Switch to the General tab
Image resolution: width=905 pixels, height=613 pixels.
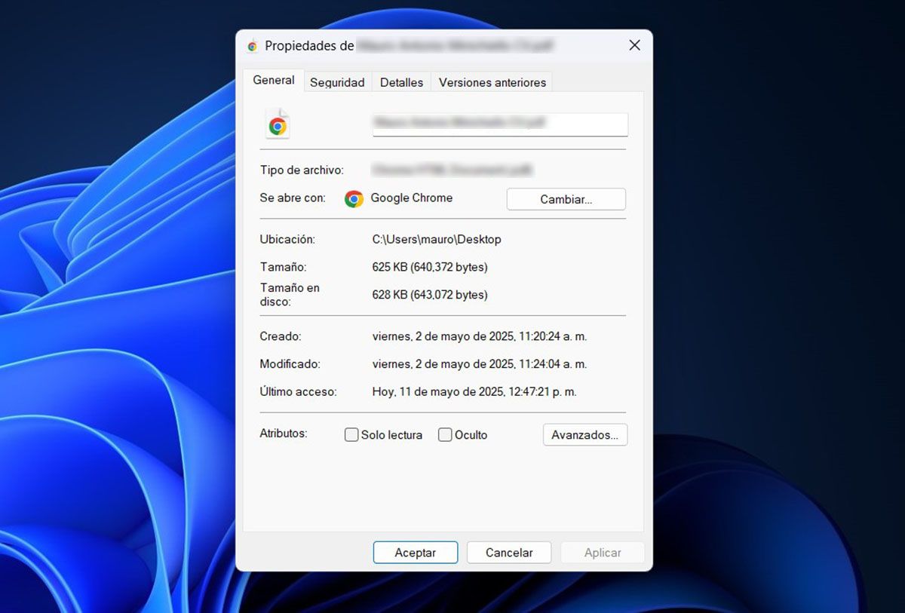[274, 81]
